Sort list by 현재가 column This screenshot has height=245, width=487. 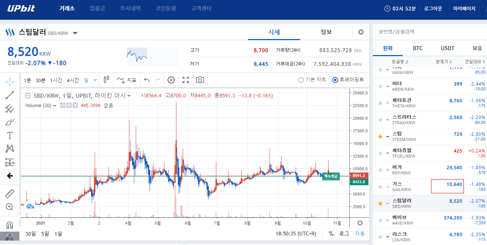(x=444, y=62)
